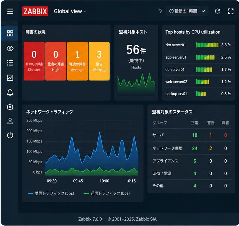This screenshot has height=226, width=239.
Task: Open the 最新の1時間 time range dropdown
Action: (x=187, y=11)
